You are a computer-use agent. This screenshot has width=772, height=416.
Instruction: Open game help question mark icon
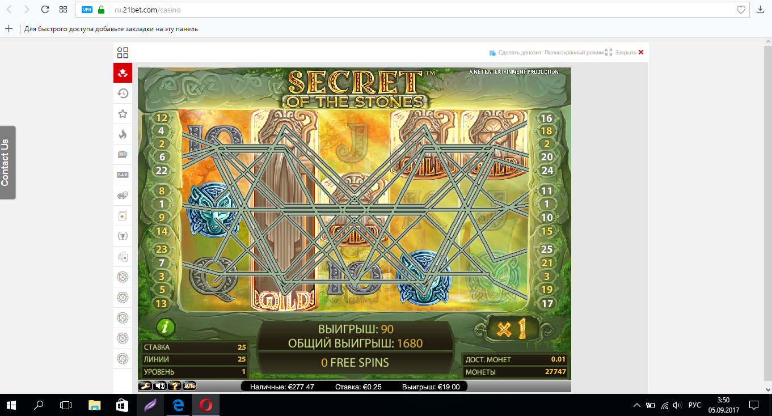click(x=175, y=386)
